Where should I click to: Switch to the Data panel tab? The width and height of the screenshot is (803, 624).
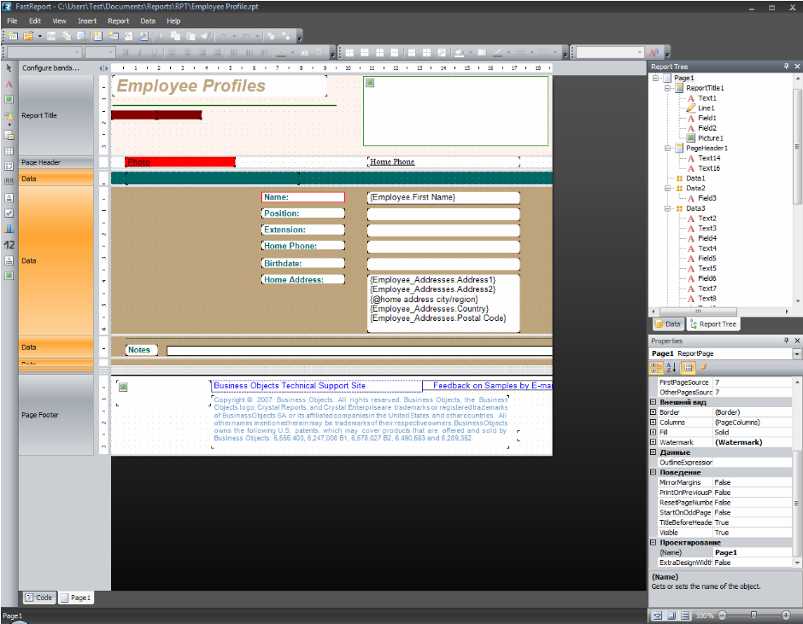(x=668, y=324)
